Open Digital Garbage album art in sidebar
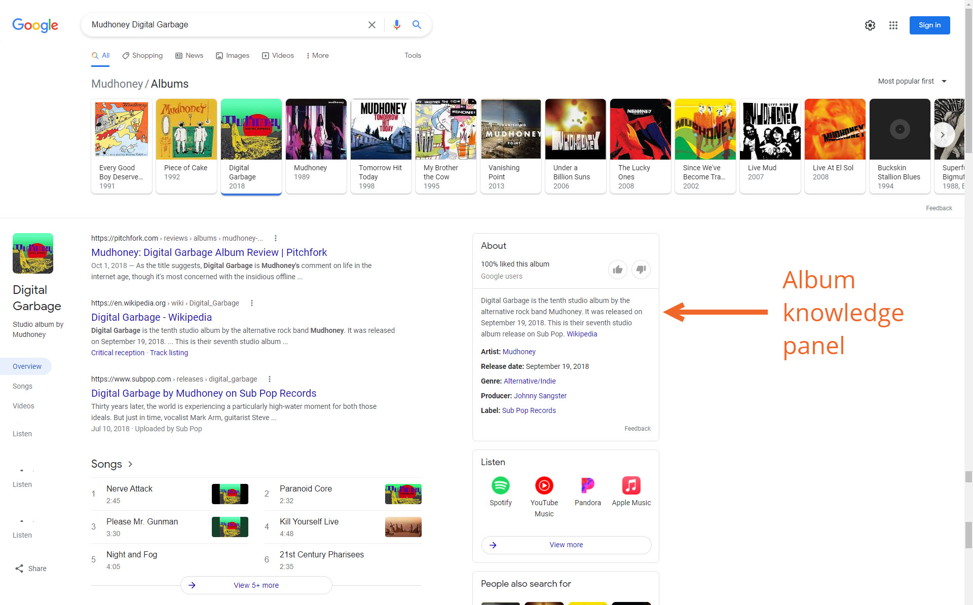The height and width of the screenshot is (605, 973). tap(33, 253)
